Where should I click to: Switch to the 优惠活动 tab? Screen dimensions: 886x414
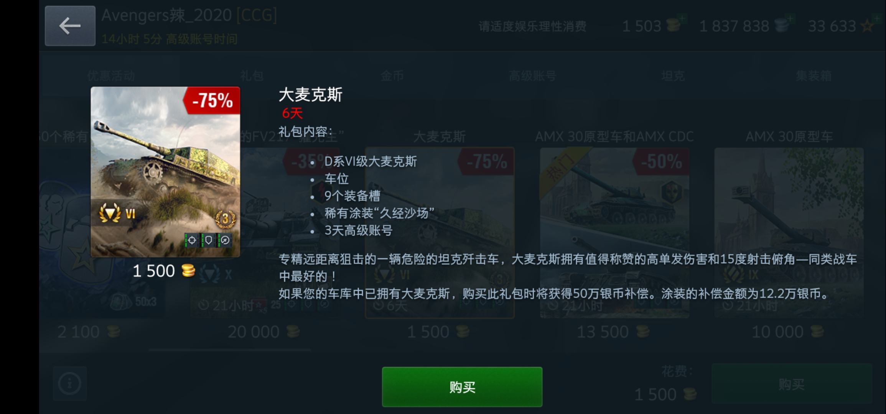pos(111,76)
